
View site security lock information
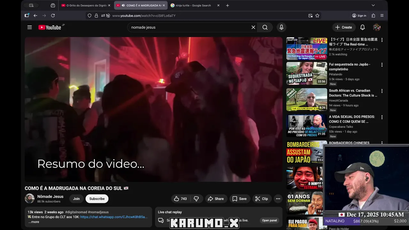pos(96,16)
